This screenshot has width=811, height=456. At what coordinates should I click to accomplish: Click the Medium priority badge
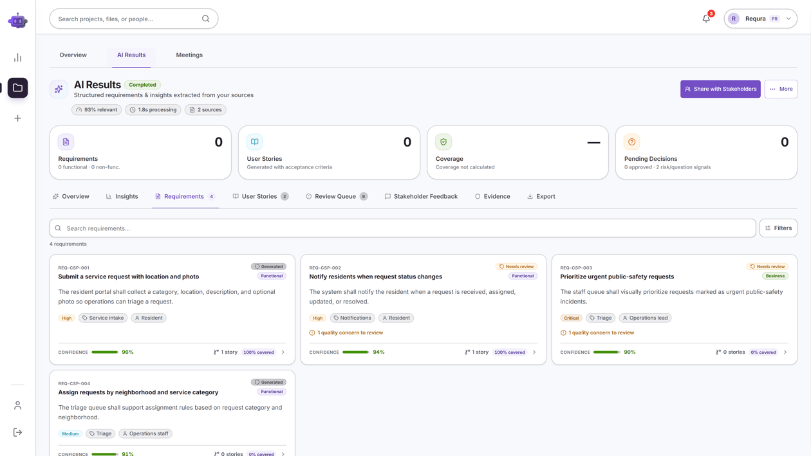tap(70, 433)
